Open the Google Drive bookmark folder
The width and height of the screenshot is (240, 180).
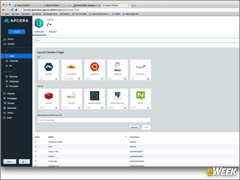[51, 14]
